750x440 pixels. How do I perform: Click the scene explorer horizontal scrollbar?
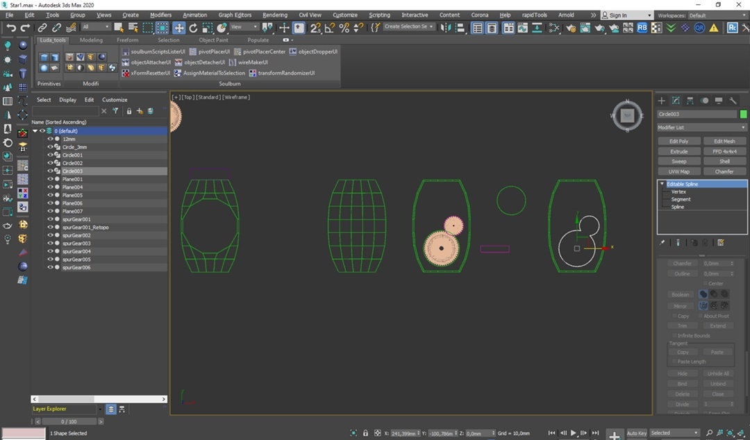pos(99,399)
